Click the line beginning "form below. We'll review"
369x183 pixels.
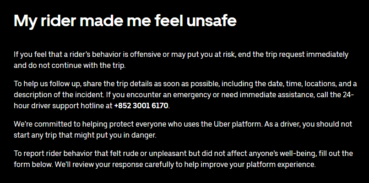[x=165, y=164]
